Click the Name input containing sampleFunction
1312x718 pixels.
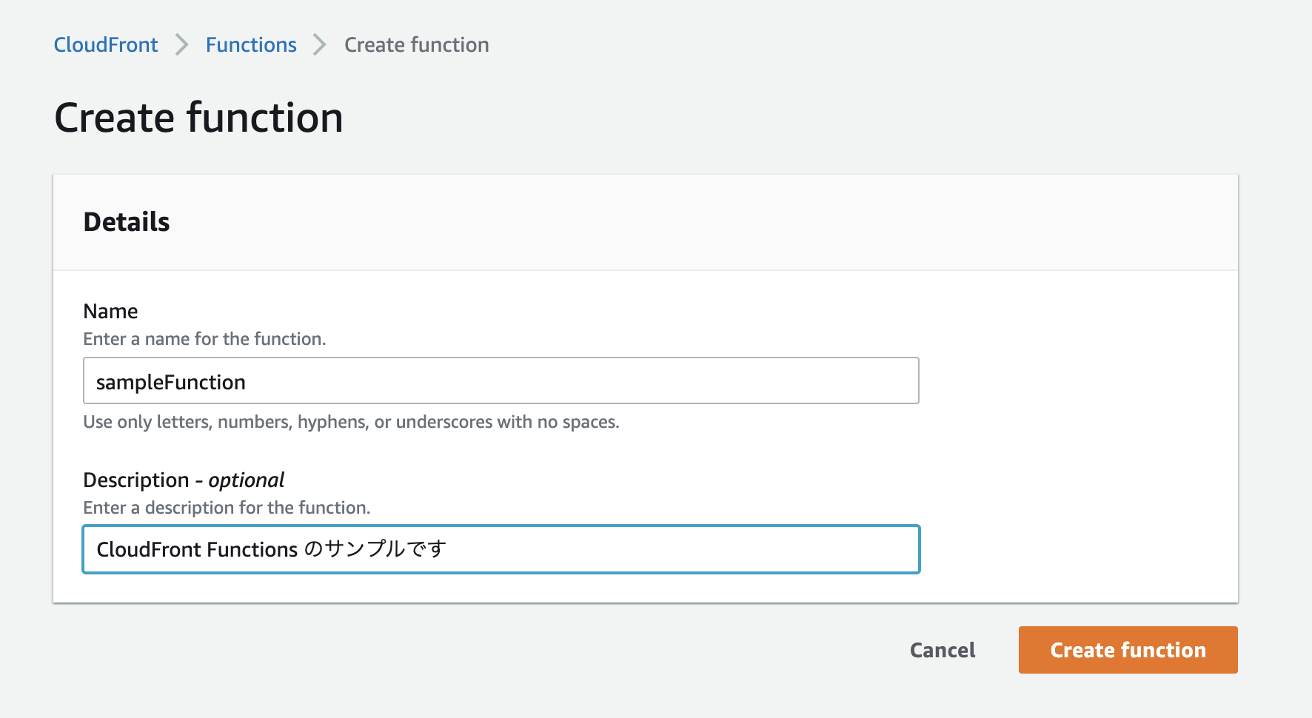coord(501,380)
